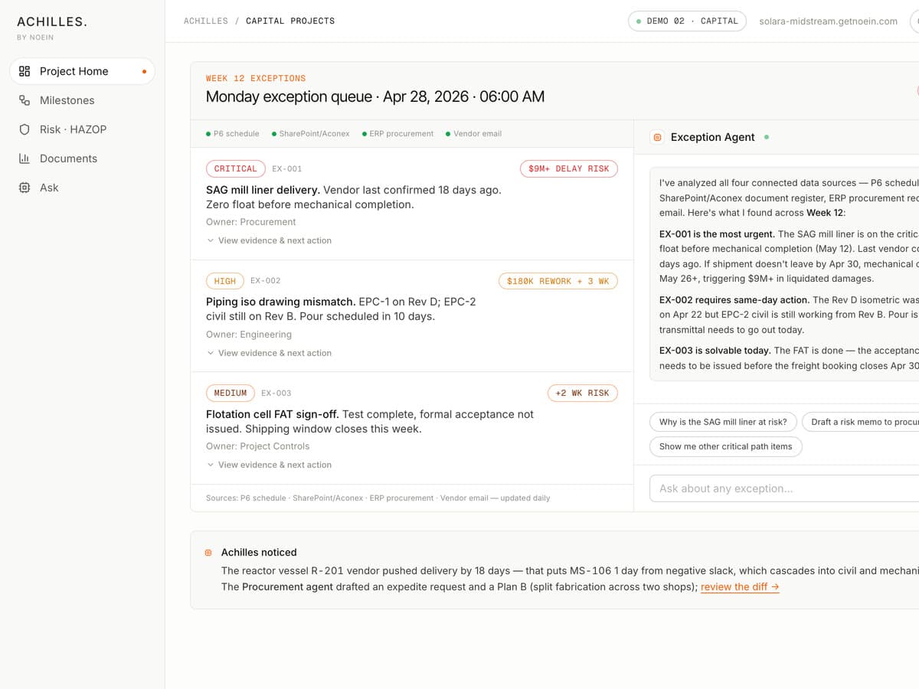Click the Capital Projects breadcrumb
919x689 pixels.
[x=290, y=21]
